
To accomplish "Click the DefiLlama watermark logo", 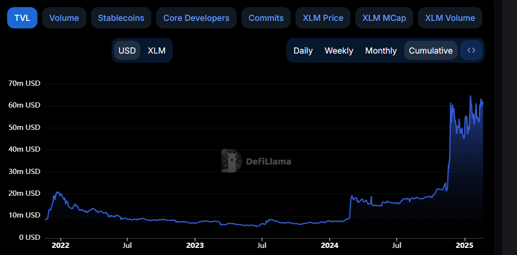I will click(x=256, y=161).
